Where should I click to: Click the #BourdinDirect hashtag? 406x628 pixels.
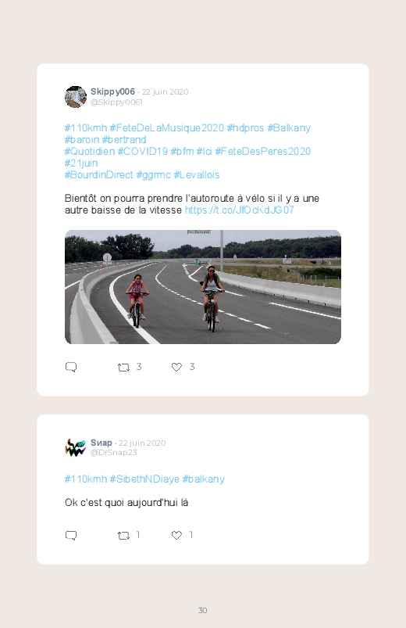pyautogui.click(x=99, y=175)
